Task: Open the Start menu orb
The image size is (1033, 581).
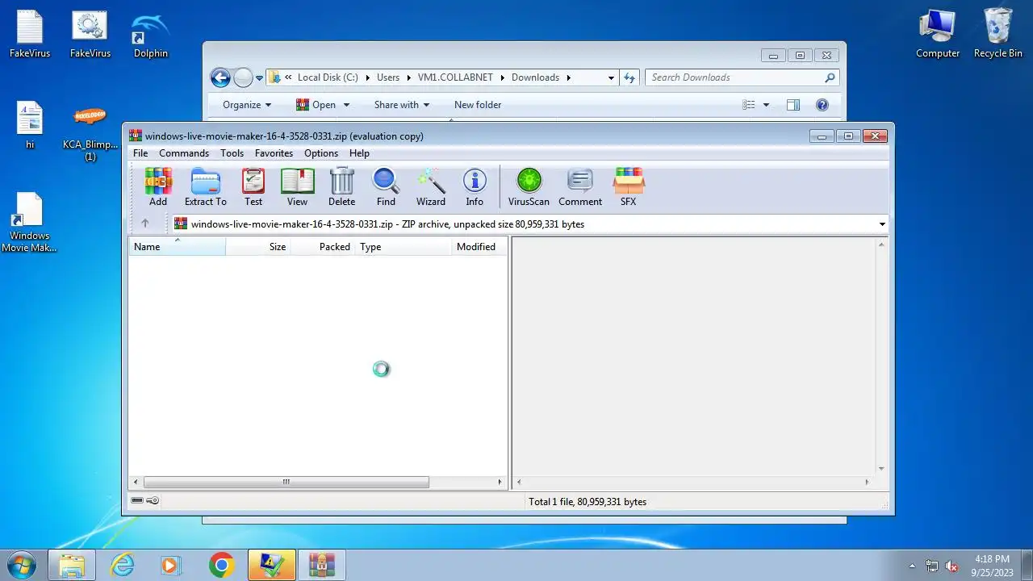Action: click(21, 565)
